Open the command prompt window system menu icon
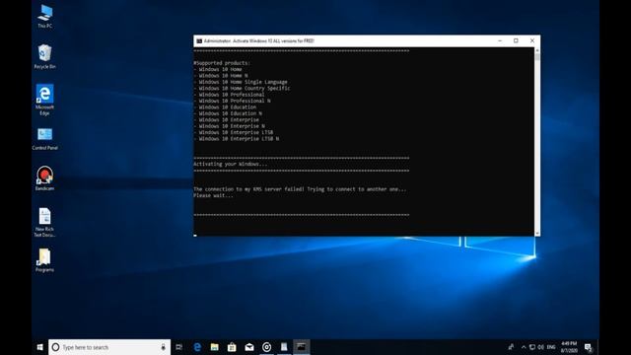Image resolution: width=631 pixels, height=355 pixels. coord(199,41)
